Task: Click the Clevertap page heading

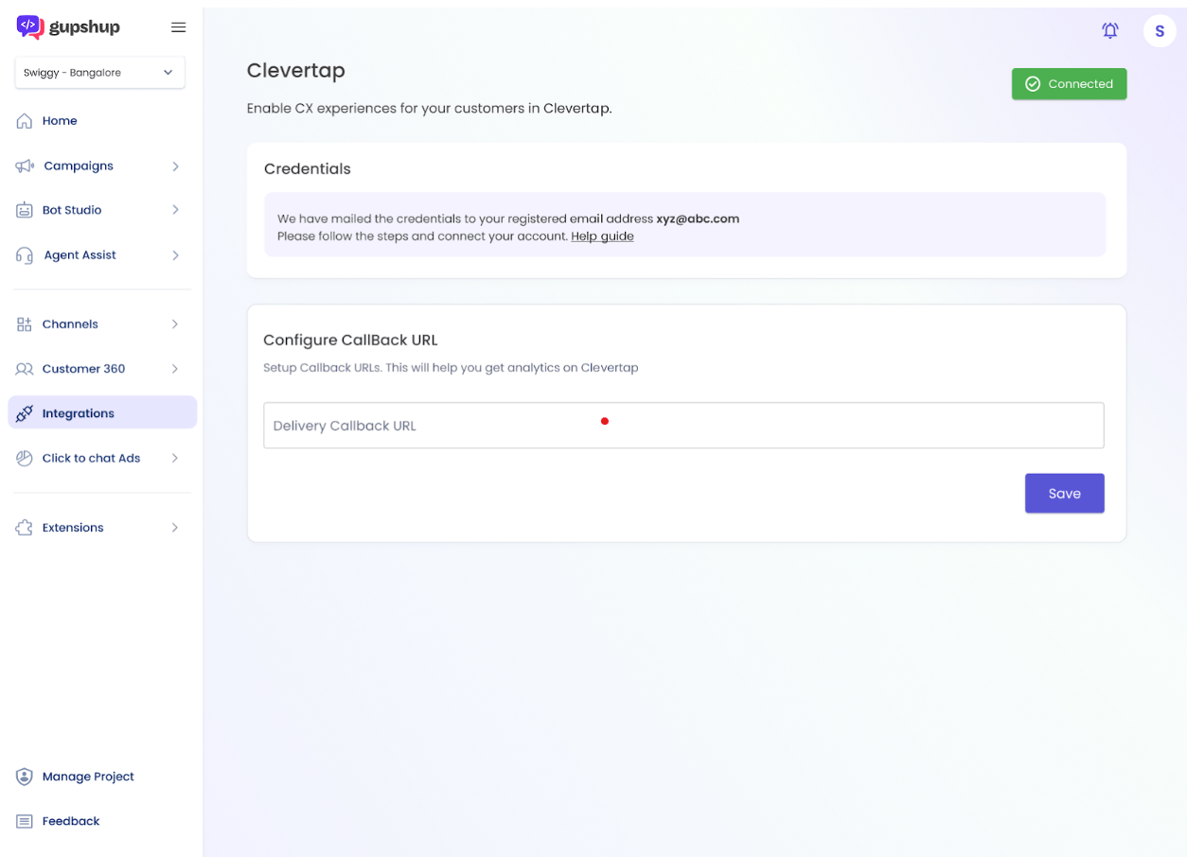Action: (296, 71)
